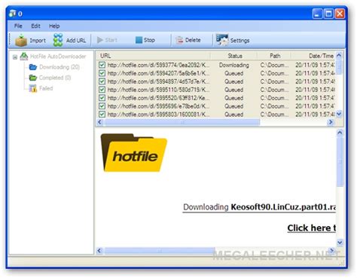357x278 pixels.
Task: Select the Completed (0) tree item
Action: [x=55, y=78]
